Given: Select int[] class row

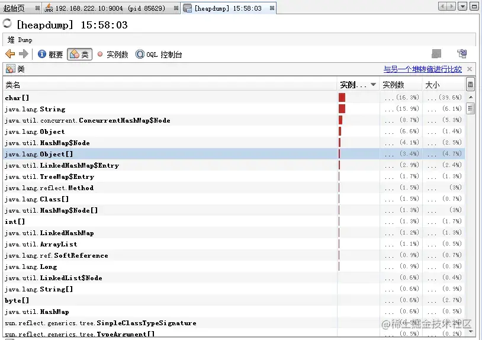Looking at the screenshot, I should click(x=234, y=222).
